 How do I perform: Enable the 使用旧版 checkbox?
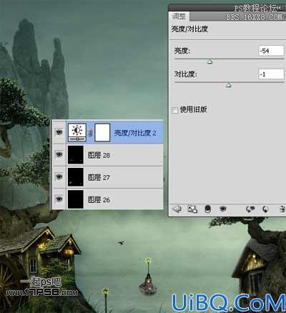174,110
